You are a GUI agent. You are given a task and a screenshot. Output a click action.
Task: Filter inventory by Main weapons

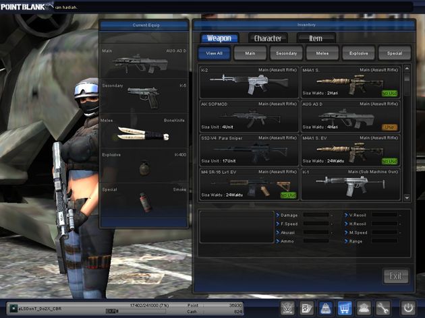pos(250,53)
